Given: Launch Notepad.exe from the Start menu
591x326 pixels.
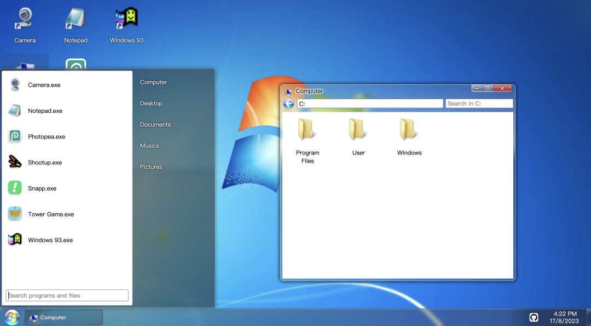Looking at the screenshot, I should coord(67,111).
